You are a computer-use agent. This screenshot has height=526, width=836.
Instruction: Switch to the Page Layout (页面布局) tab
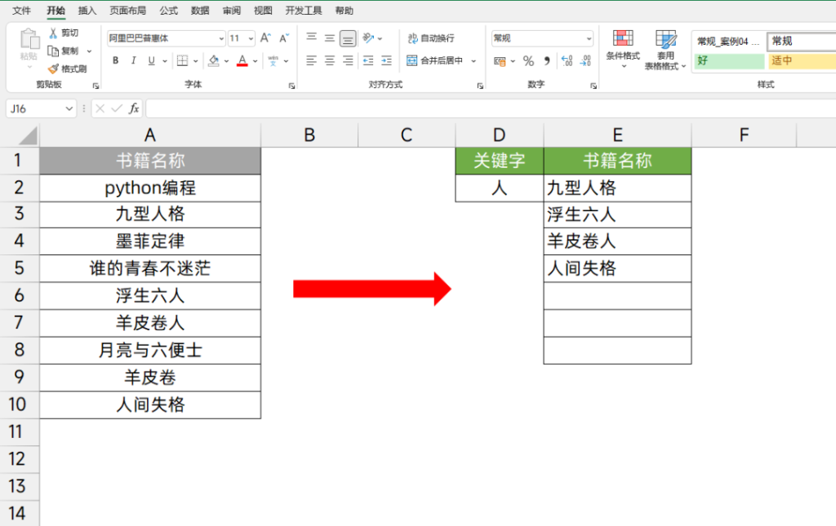(x=127, y=11)
